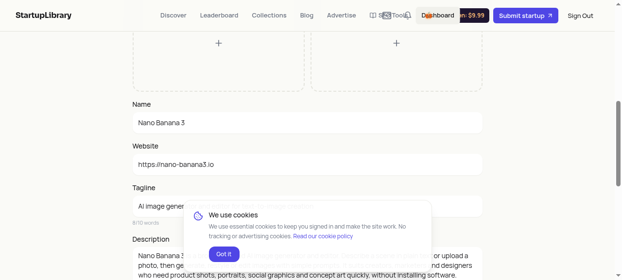This screenshot has height=280, width=622.
Task: Visit the Blog link in header
Action: [x=307, y=16]
